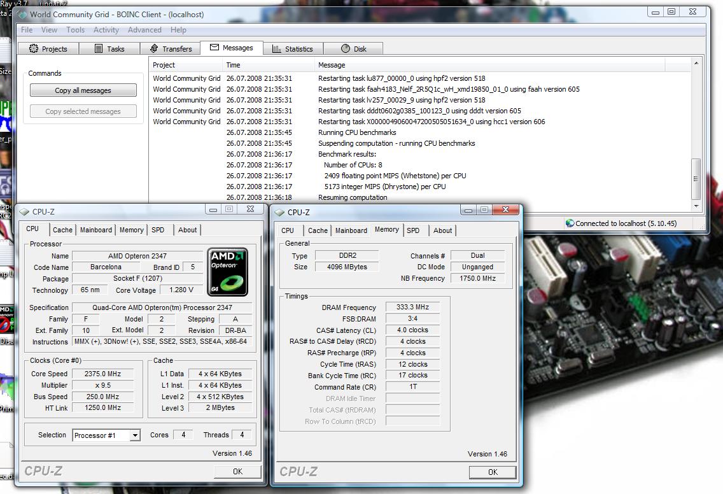Screen dimensions: 723x494
Task: Open Mainboard tab in left CPU-Z window
Action: point(96,230)
